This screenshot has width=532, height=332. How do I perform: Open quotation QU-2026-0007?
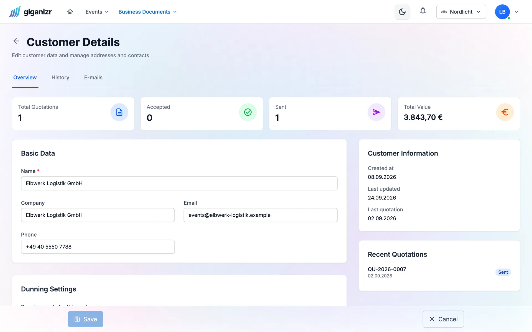(x=387, y=269)
